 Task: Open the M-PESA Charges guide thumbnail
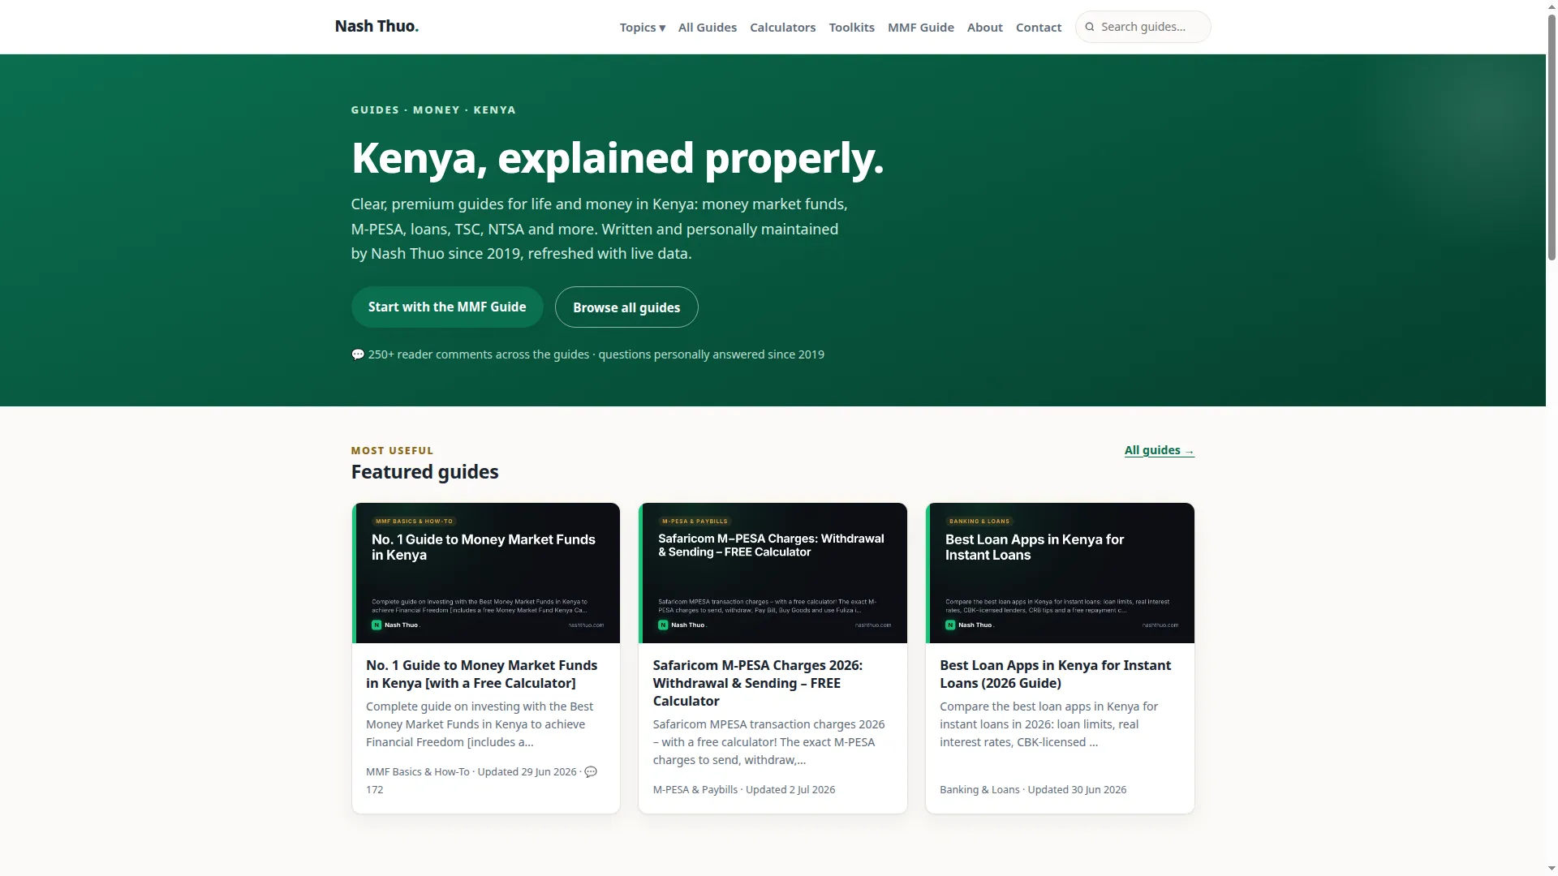(773, 573)
